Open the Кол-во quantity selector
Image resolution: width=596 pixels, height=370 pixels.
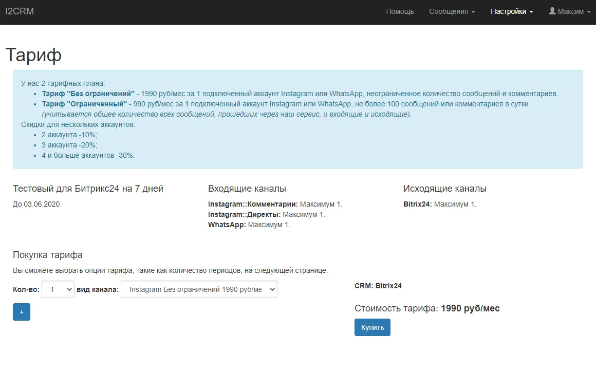58,289
